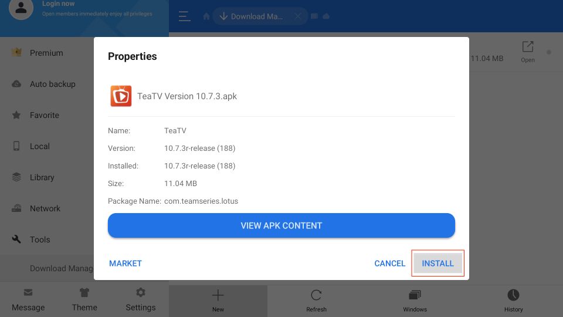
Task: Select the 11.04 MB size value in dialog
Action: click(181, 183)
